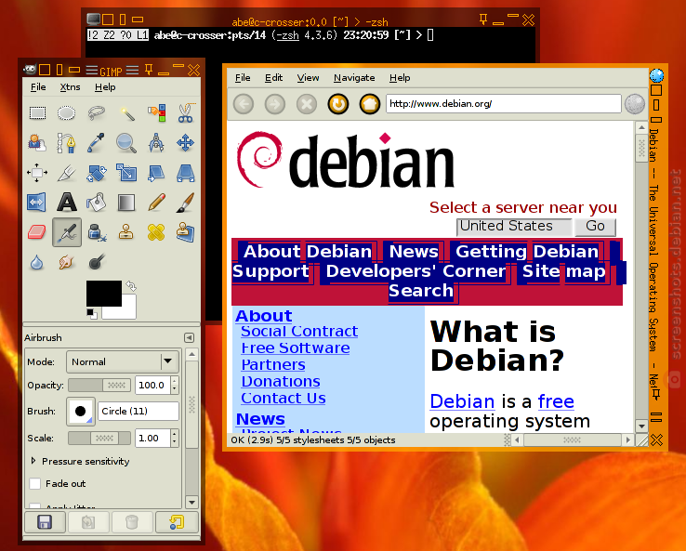Image resolution: width=686 pixels, height=551 pixels.
Task: Adjust the Opacity slider in Airbrush options
Action: [x=99, y=386]
